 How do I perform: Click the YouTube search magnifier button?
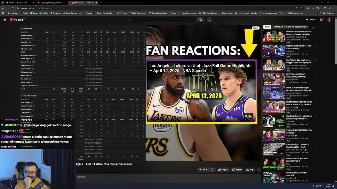point(200,19)
